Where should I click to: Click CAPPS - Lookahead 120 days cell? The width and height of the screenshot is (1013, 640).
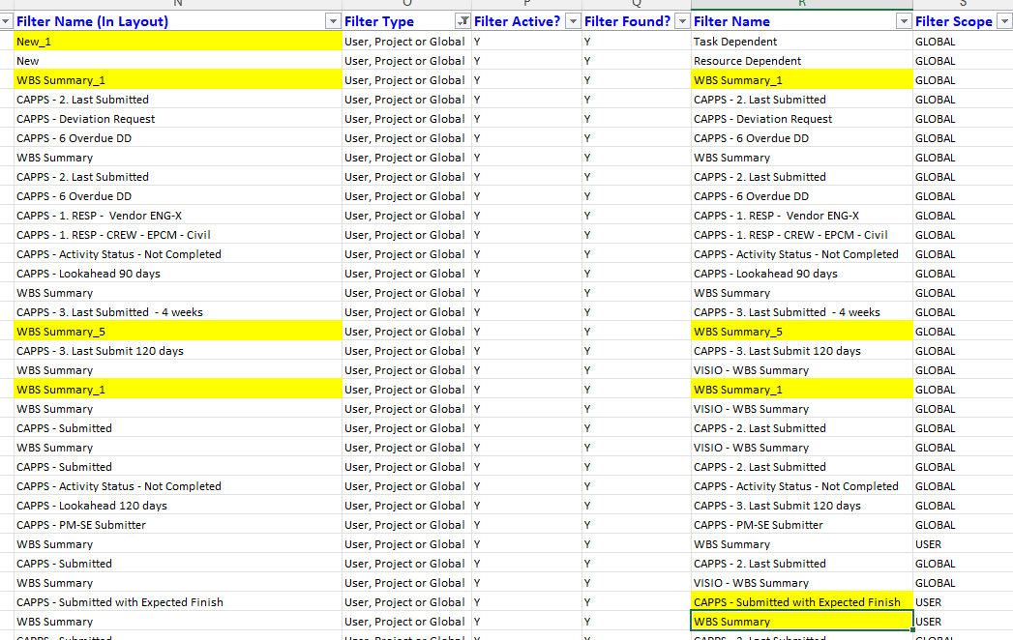[x=177, y=506]
